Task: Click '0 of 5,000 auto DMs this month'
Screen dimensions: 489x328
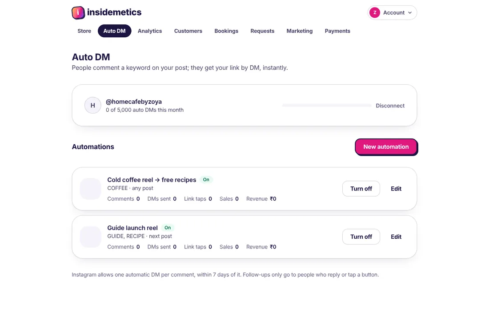Action: [x=145, y=110]
